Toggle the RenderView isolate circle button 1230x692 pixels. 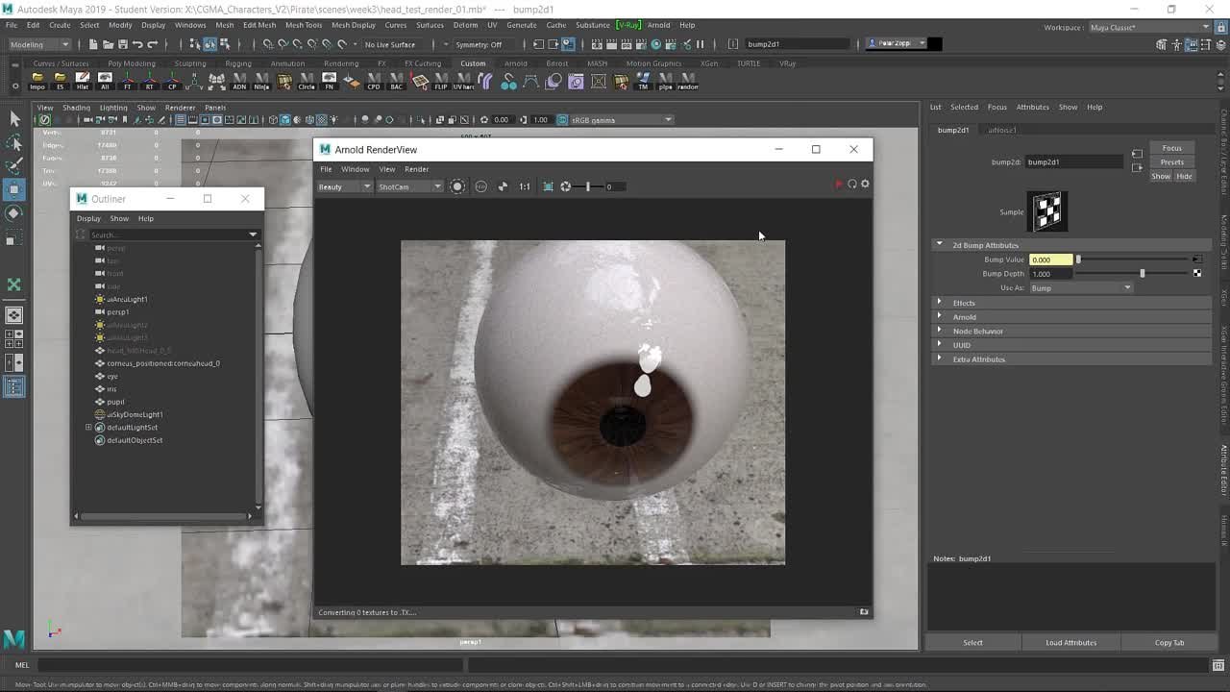pyautogui.click(x=457, y=186)
